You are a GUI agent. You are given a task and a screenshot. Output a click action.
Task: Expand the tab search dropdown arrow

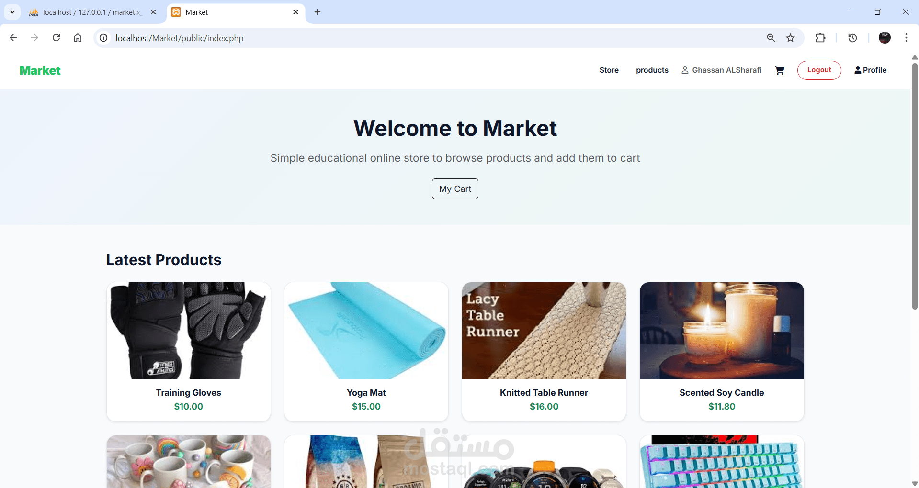click(x=12, y=12)
